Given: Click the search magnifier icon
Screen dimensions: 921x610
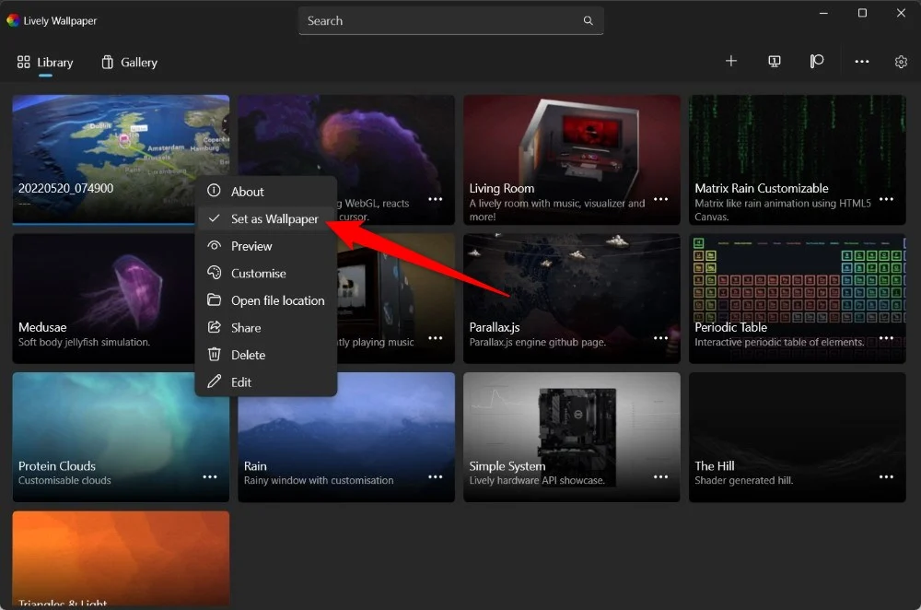Looking at the screenshot, I should coord(589,20).
